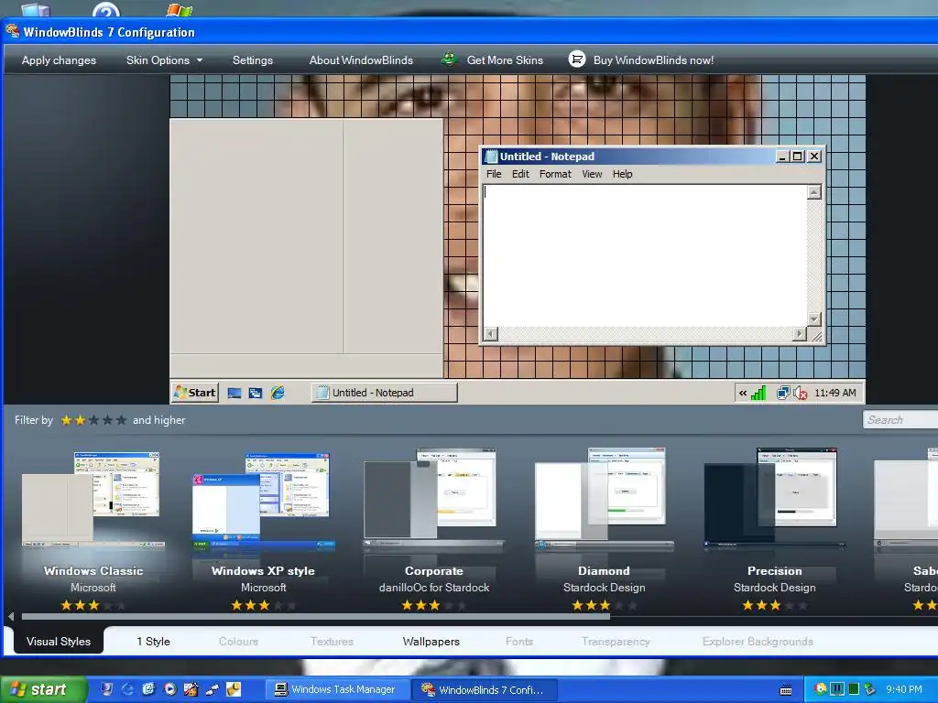Click the network computers icon in the preview tray
938x703 pixels.
click(x=782, y=393)
